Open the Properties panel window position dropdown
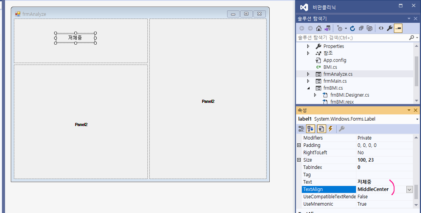This screenshot has height=213, width=421. click(409, 110)
